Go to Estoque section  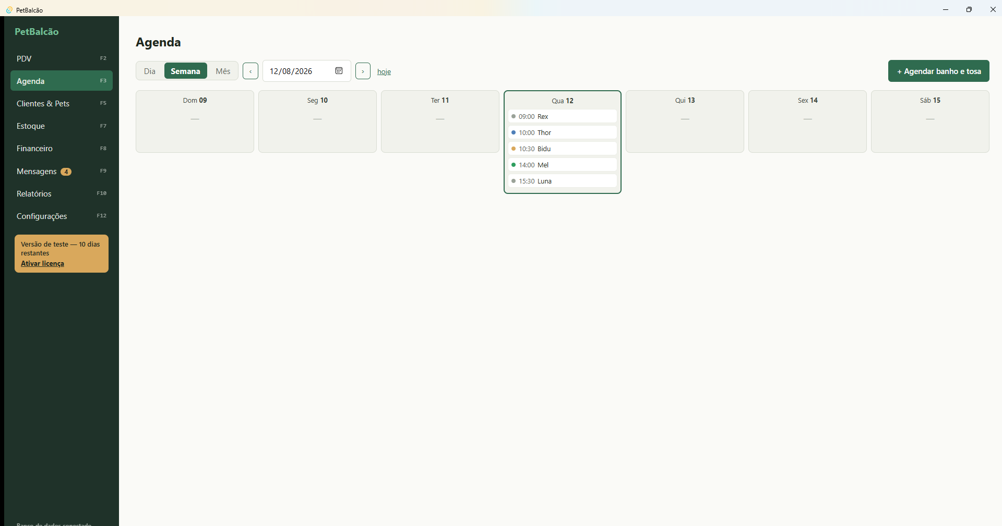tap(62, 126)
